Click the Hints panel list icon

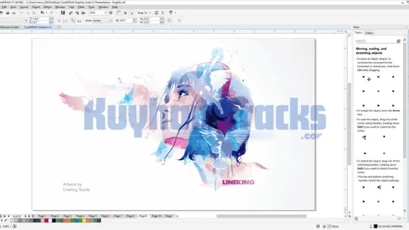click(399, 41)
